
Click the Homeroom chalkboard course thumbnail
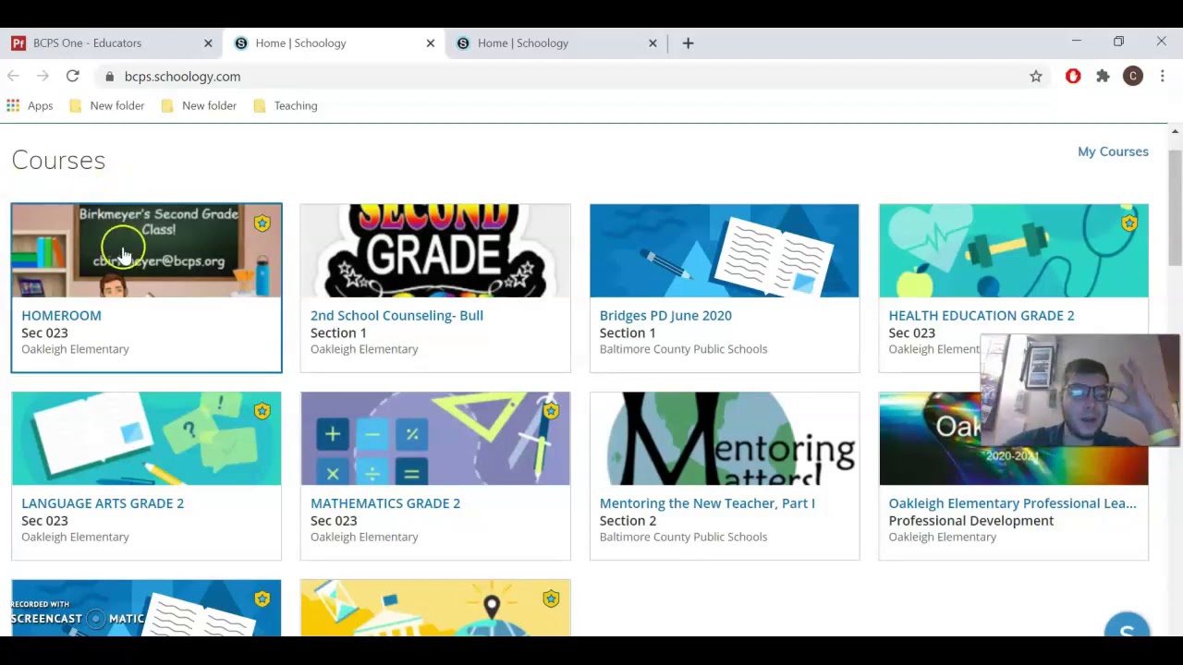(x=146, y=250)
